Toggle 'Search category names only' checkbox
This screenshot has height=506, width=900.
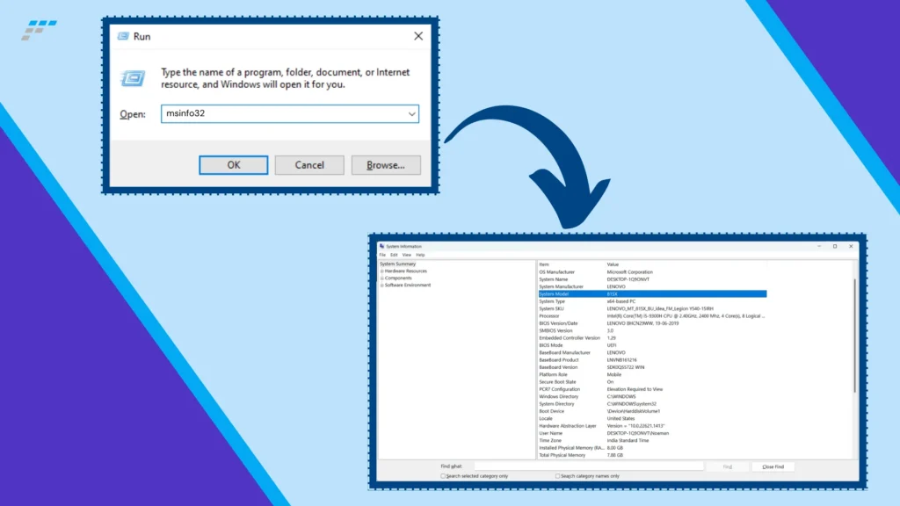click(x=557, y=476)
